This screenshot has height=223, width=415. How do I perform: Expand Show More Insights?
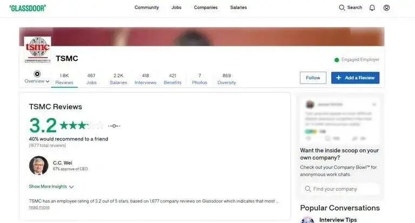click(x=51, y=186)
